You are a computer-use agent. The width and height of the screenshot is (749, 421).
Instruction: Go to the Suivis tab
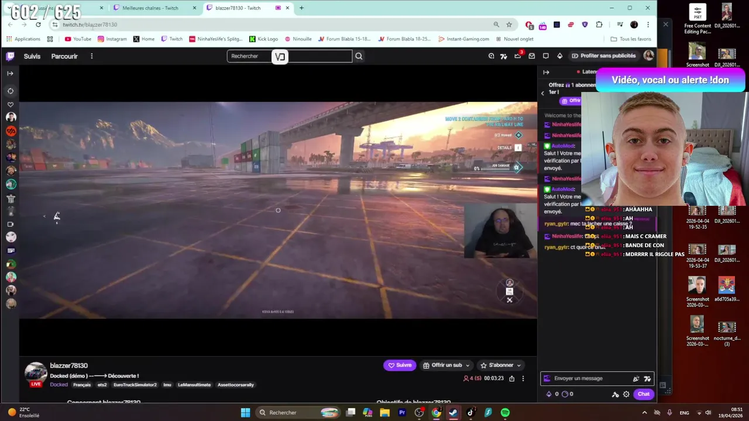(32, 56)
